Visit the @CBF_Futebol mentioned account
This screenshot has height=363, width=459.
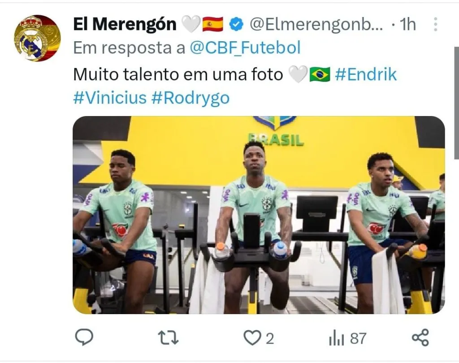pyautogui.click(x=245, y=48)
